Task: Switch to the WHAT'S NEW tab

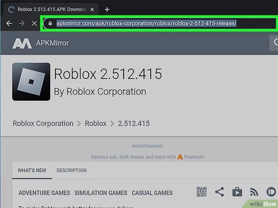Action: [x=32, y=170]
